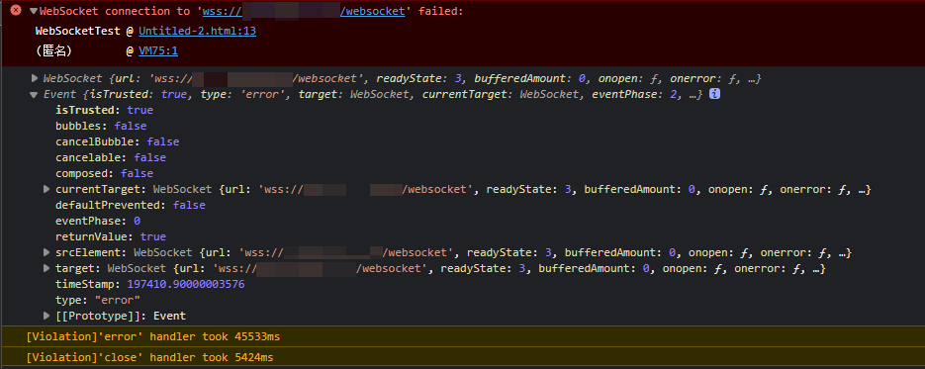Collapse the WebSocket connection error stack trace
The width and height of the screenshot is (925, 369).
pos(34,11)
